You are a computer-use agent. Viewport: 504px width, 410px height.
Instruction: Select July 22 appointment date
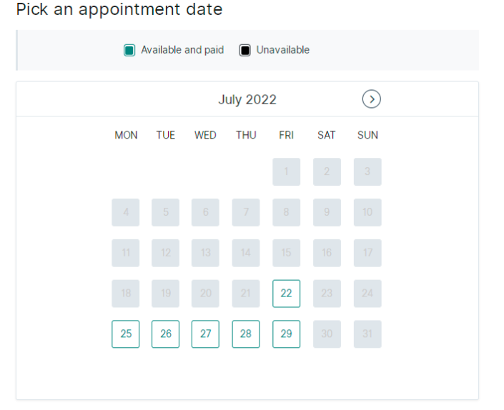[x=286, y=294]
